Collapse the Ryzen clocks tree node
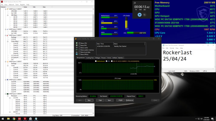 (6, 80)
